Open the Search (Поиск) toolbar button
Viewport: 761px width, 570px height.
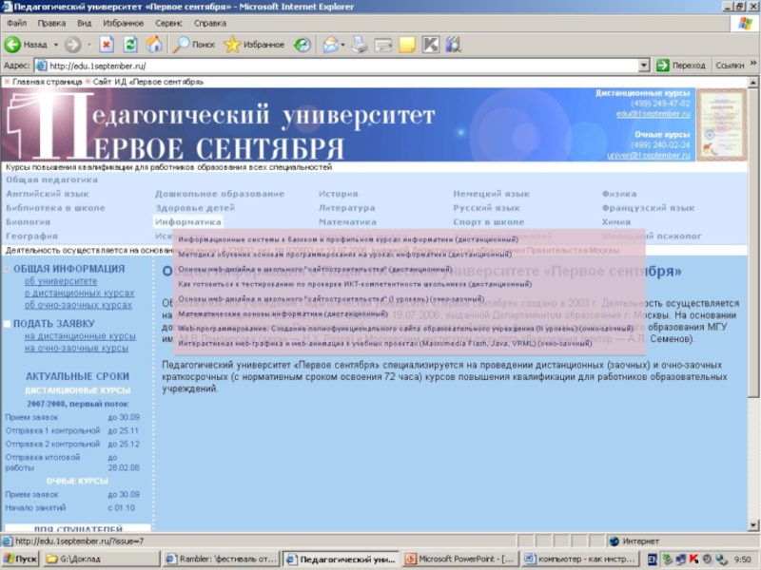click(x=194, y=44)
